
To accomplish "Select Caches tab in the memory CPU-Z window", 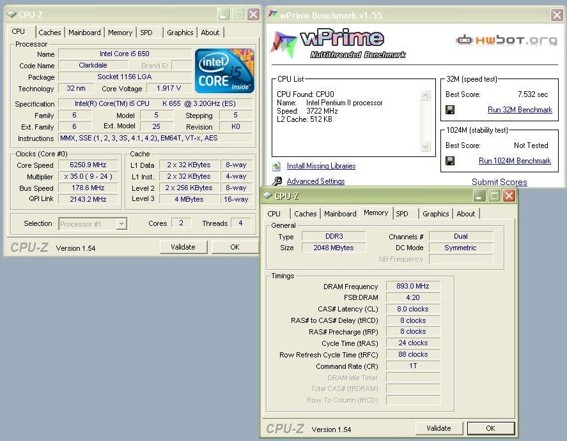I will [x=305, y=214].
